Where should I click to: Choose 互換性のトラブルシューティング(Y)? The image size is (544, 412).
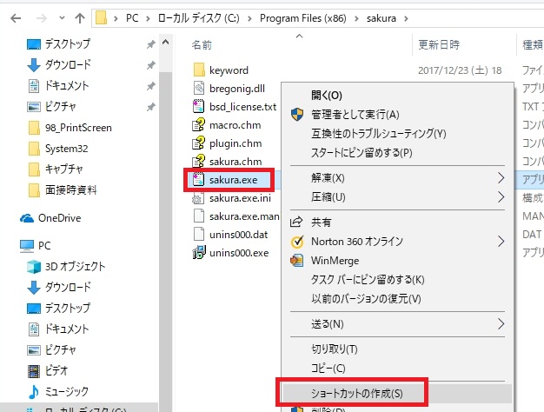click(x=379, y=134)
